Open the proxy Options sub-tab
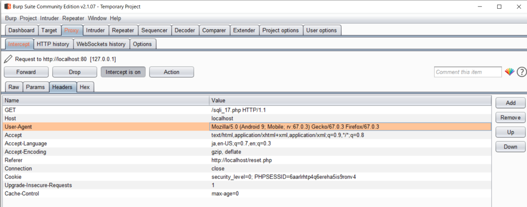This screenshot has height=207, width=527. 142,44
